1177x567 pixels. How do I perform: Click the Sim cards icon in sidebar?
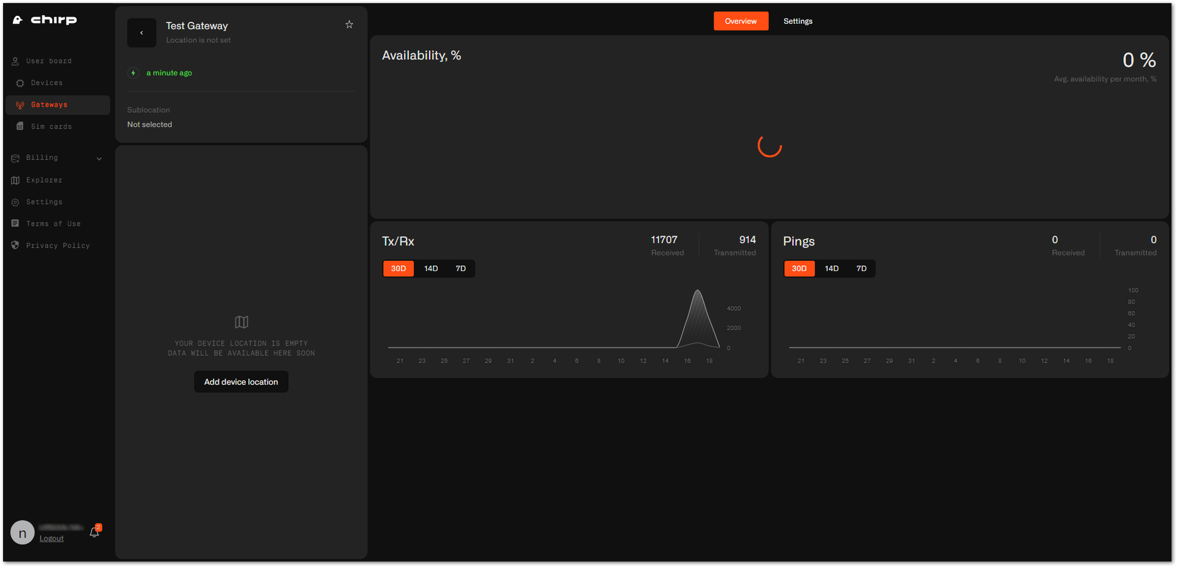point(20,127)
